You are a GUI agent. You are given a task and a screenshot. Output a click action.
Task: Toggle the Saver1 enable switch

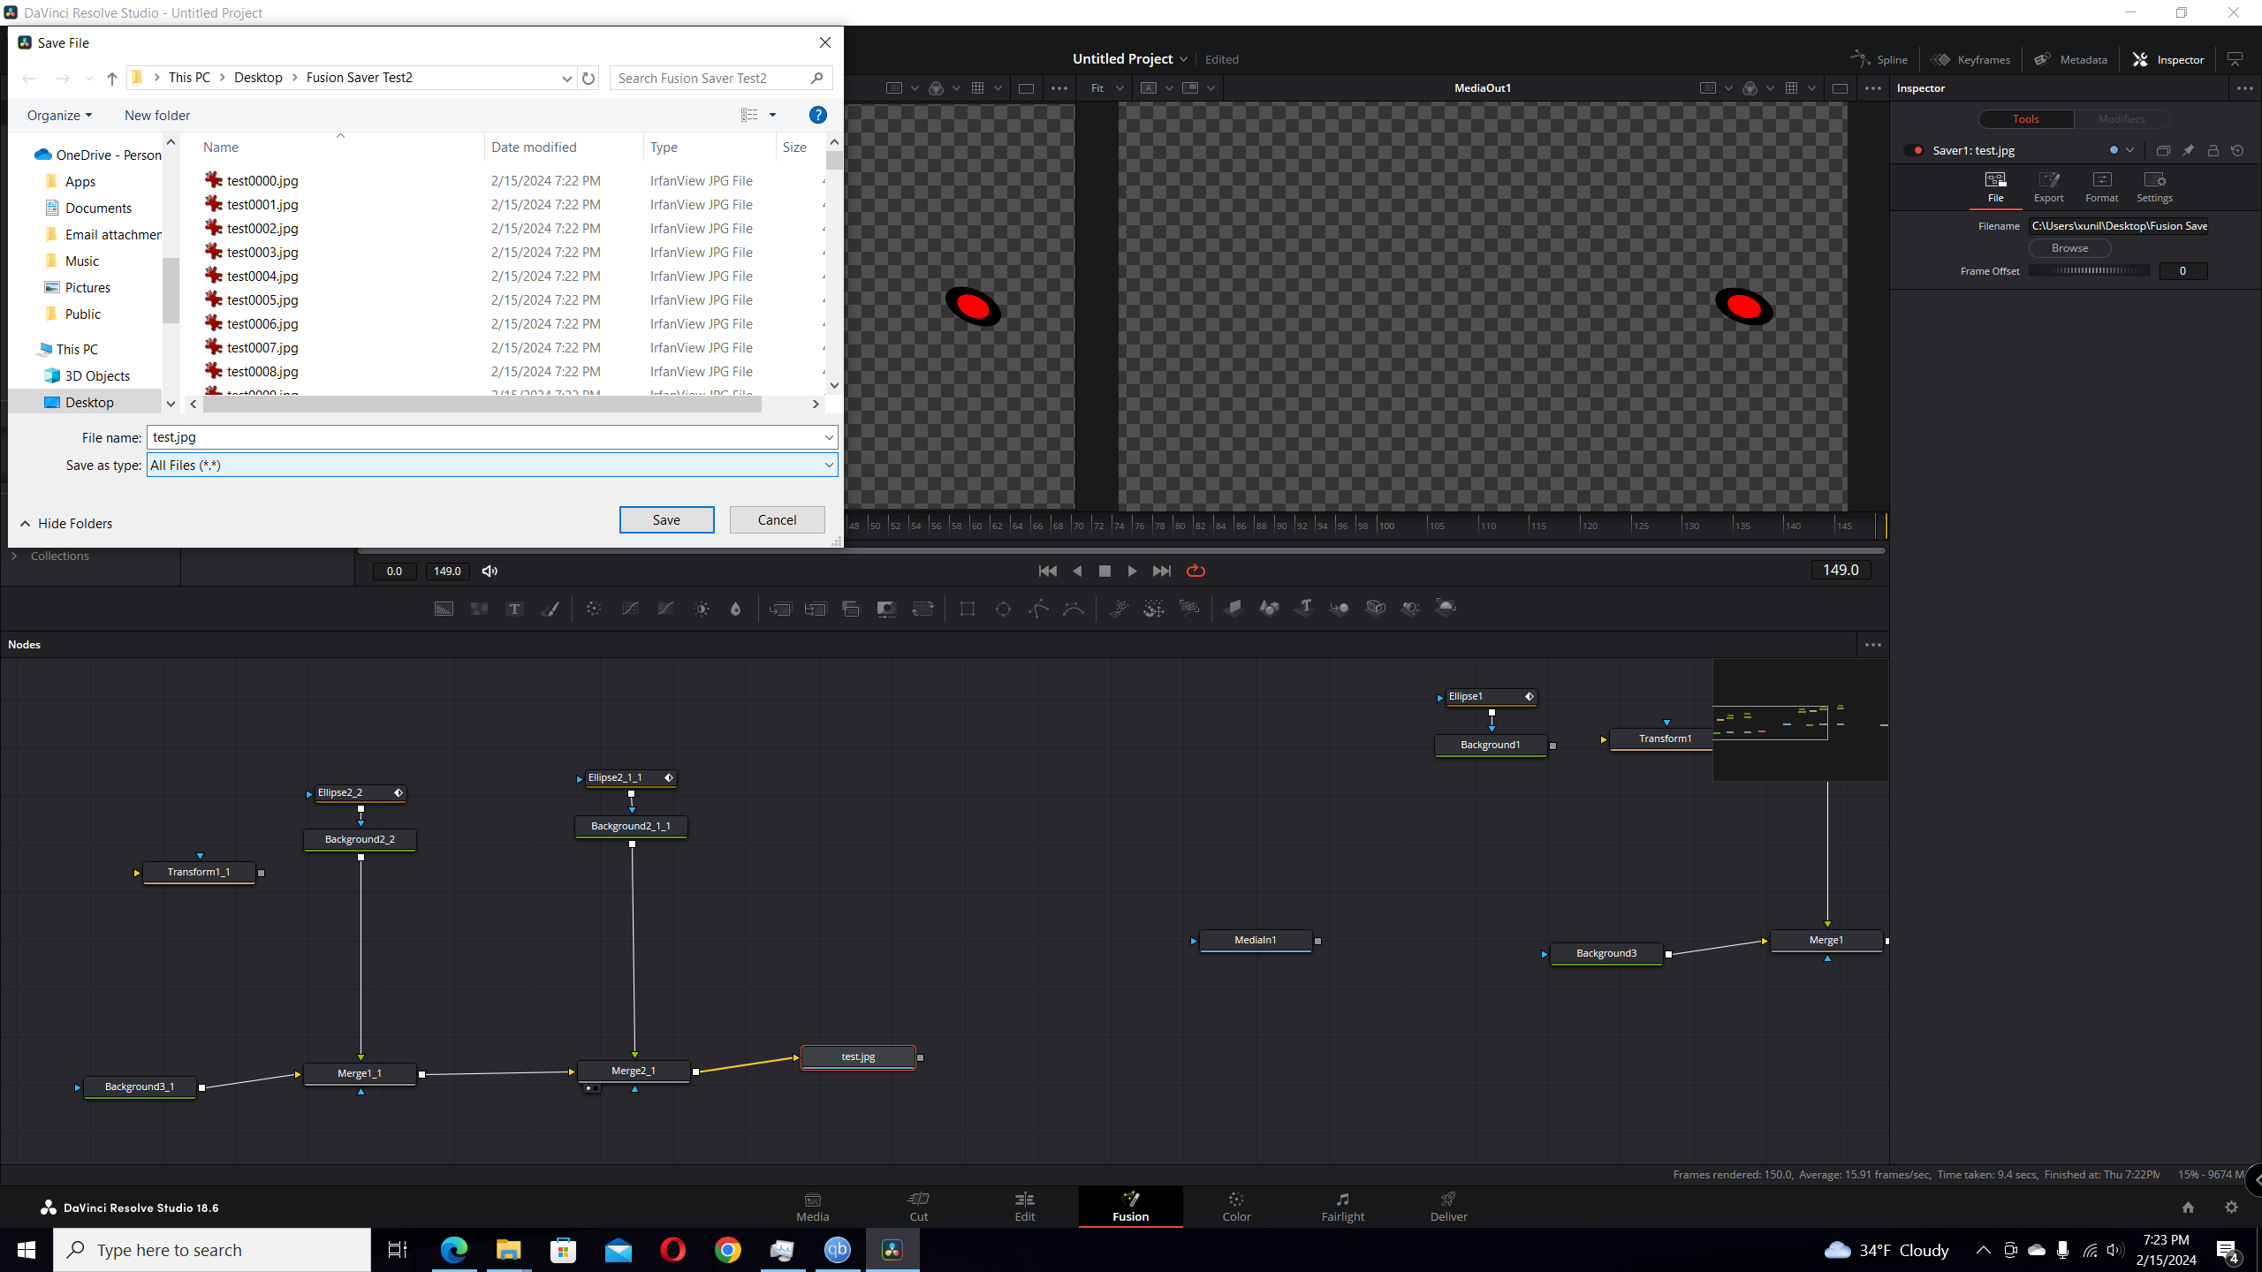[x=1914, y=151]
